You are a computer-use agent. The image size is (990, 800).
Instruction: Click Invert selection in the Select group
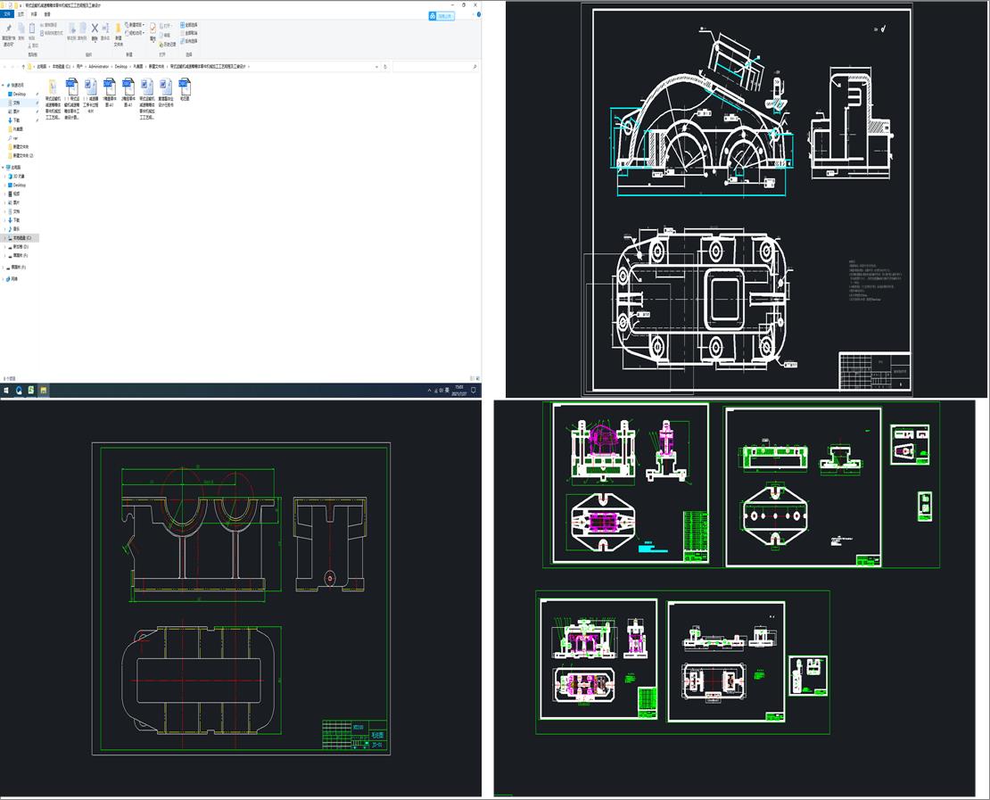click(189, 41)
